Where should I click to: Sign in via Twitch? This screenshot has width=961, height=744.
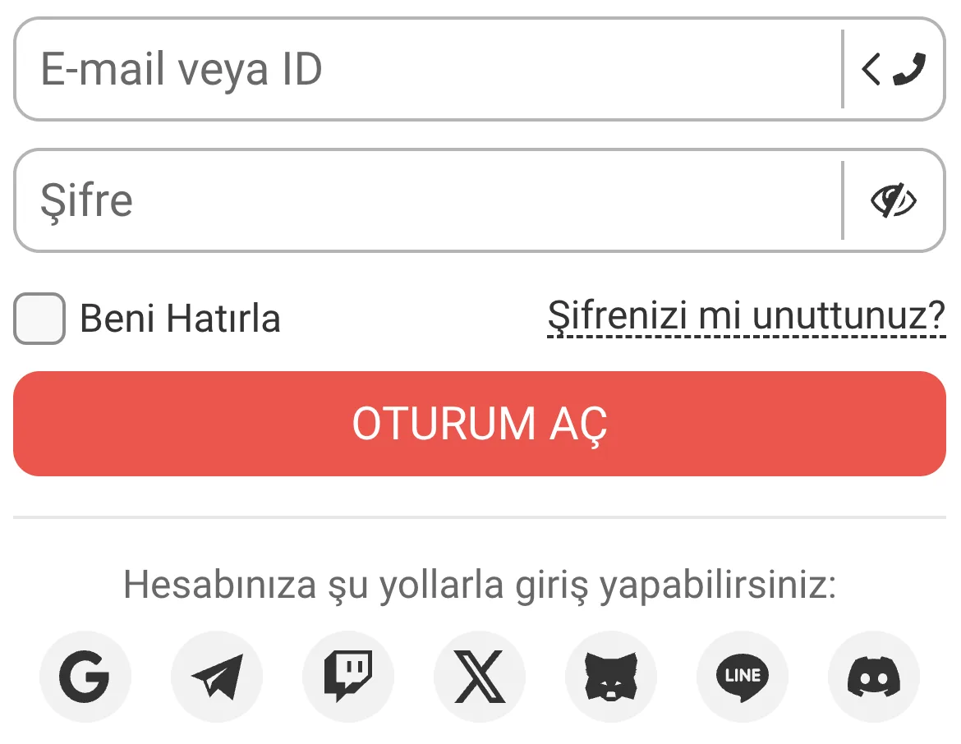348,676
